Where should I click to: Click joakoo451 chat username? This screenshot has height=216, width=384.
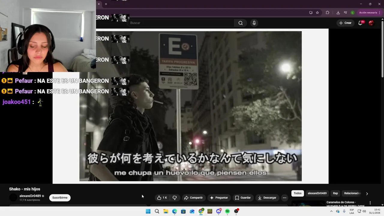pyautogui.click(x=16, y=102)
